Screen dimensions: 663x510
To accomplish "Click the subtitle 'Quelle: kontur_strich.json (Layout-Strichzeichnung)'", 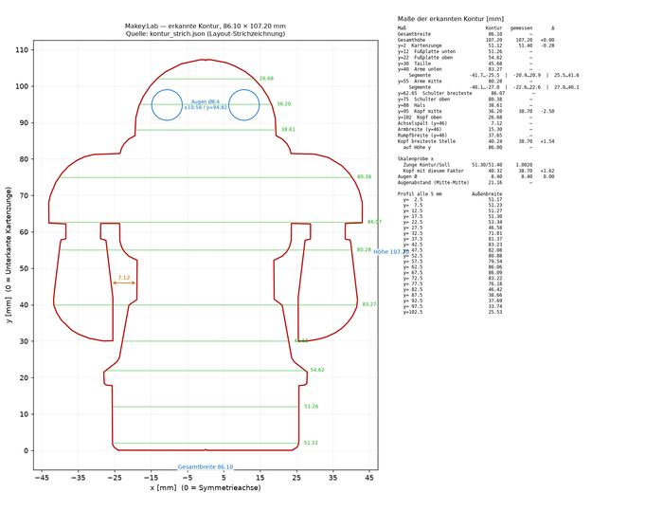I will coord(206,34).
